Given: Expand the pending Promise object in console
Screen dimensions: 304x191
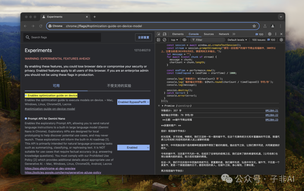Looking at the screenshot, I should [x=163, y=106].
